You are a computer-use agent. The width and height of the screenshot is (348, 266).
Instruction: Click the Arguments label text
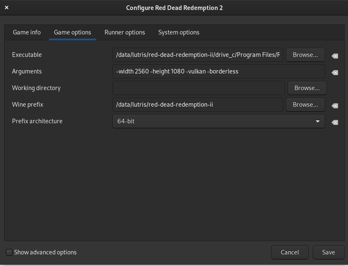[27, 71]
